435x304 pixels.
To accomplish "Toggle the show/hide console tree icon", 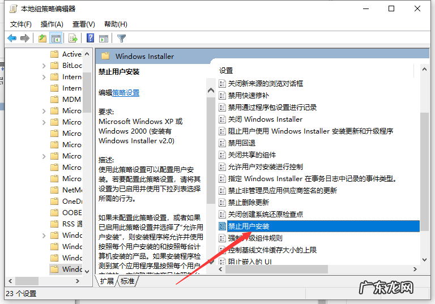I will click(x=56, y=38).
